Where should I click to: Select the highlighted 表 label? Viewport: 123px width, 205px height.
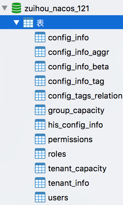pos(40,23)
